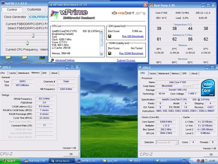Click the SetFSB title bar icon
The height and width of the screenshot is (164, 218).
(3, 3)
